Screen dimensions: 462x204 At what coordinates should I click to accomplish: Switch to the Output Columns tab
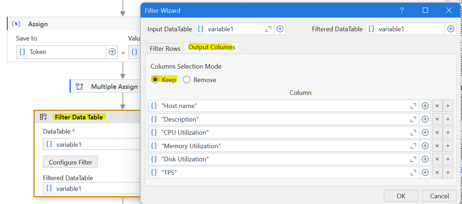(x=212, y=47)
